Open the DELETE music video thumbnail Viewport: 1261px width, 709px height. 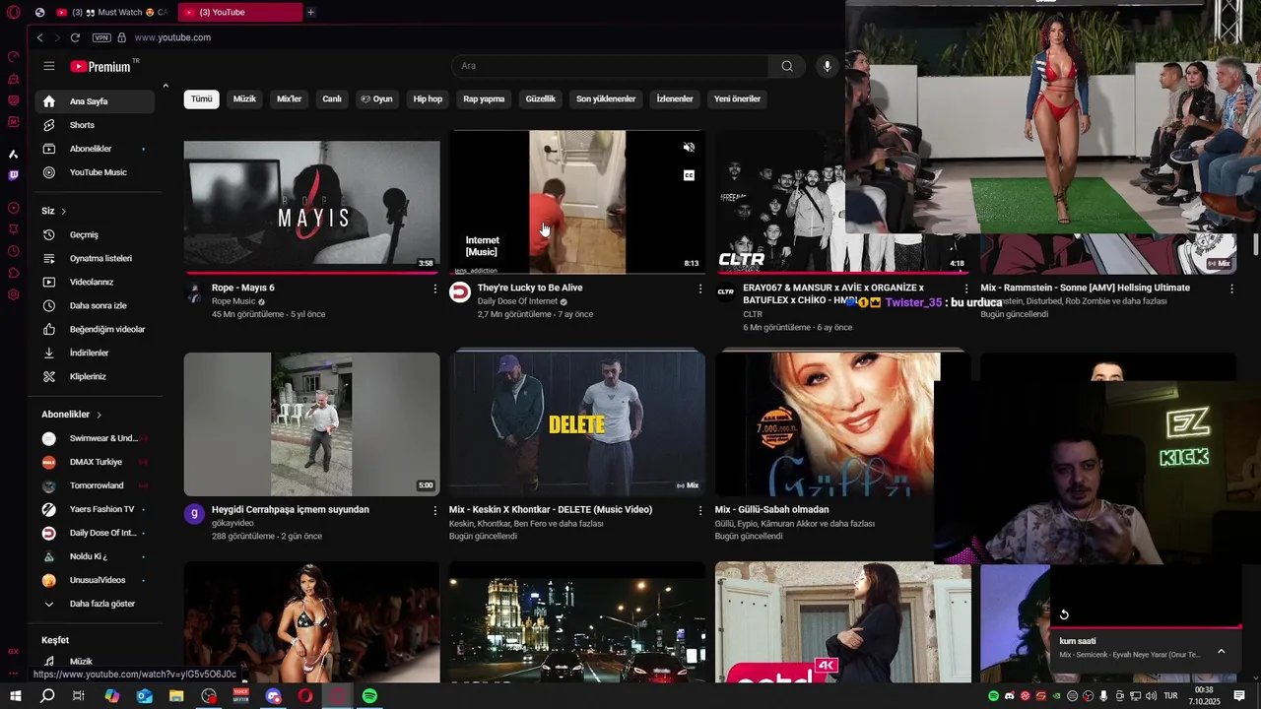pos(577,424)
